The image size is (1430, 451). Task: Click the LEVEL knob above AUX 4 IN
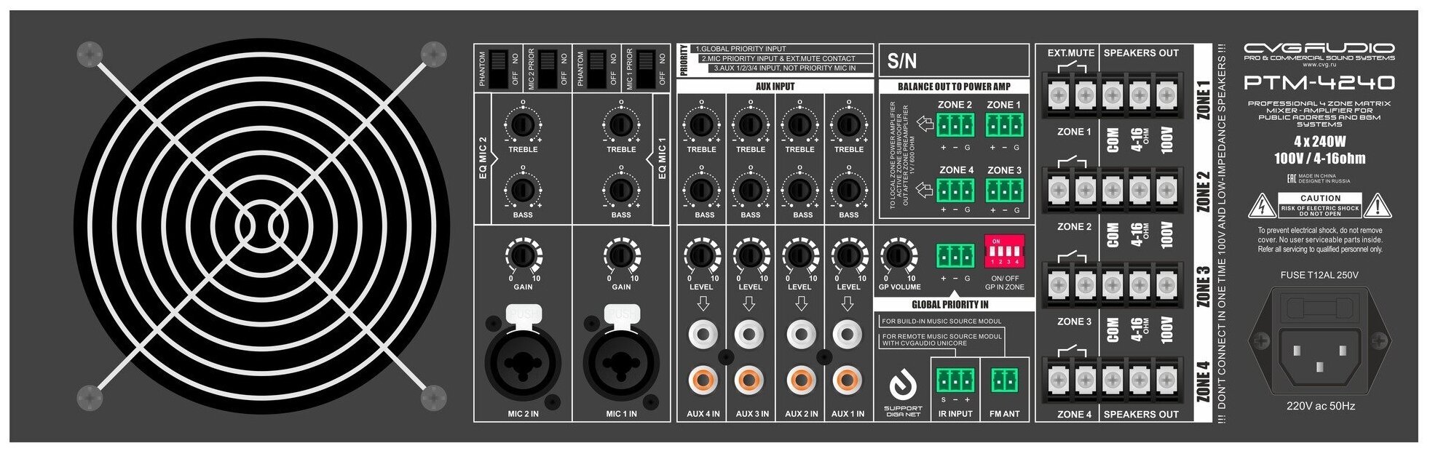701,255
